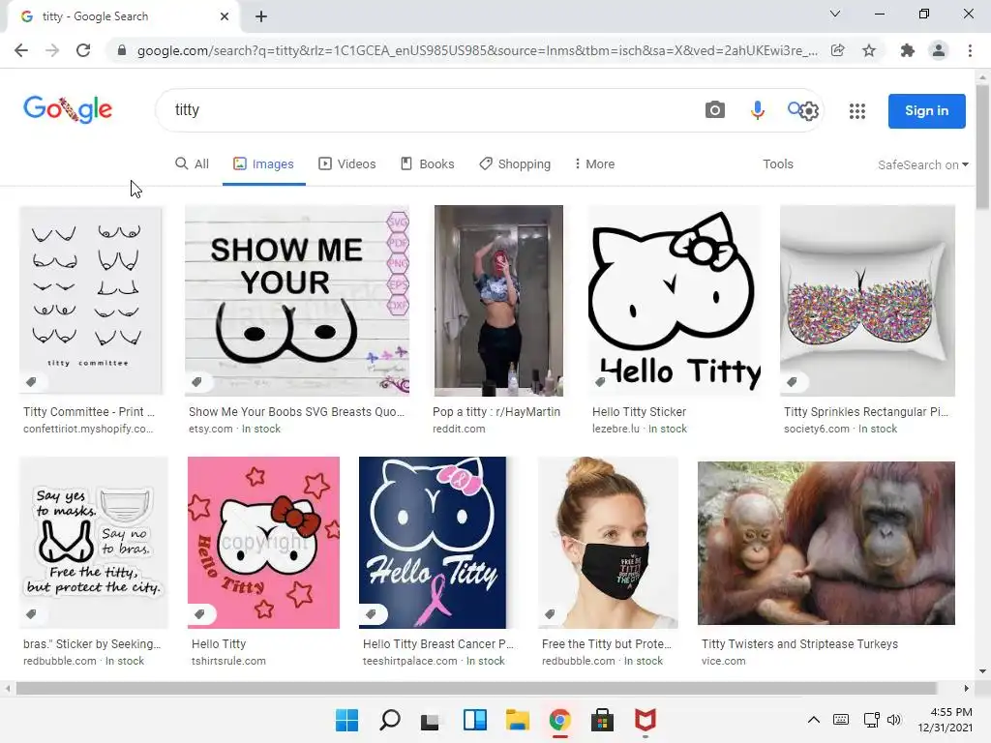Switch to the Books tab
The height and width of the screenshot is (743, 991).
point(427,164)
